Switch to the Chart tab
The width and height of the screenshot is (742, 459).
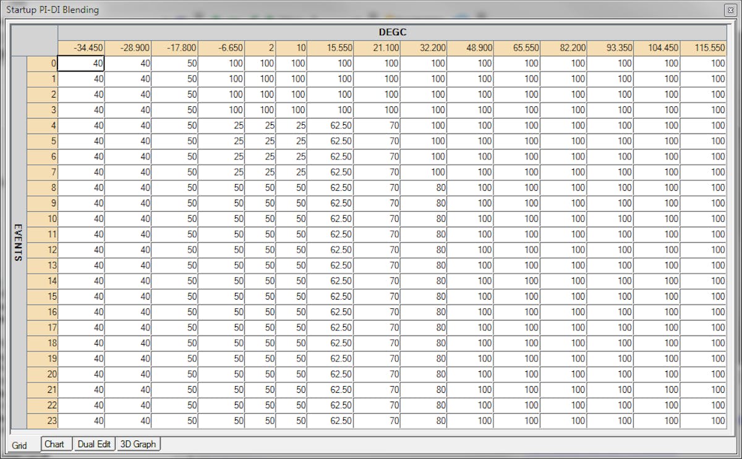54,444
